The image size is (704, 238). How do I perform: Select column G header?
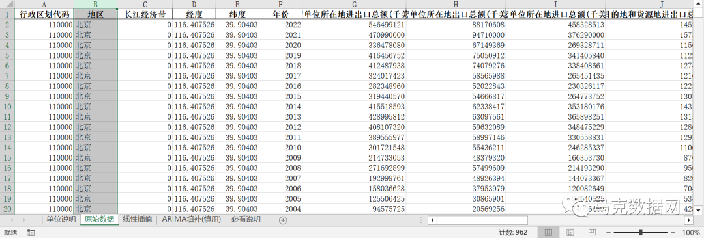354,4
